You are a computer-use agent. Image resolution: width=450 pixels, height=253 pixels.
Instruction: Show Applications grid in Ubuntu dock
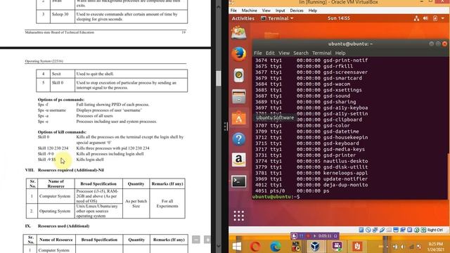tap(239, 216)
